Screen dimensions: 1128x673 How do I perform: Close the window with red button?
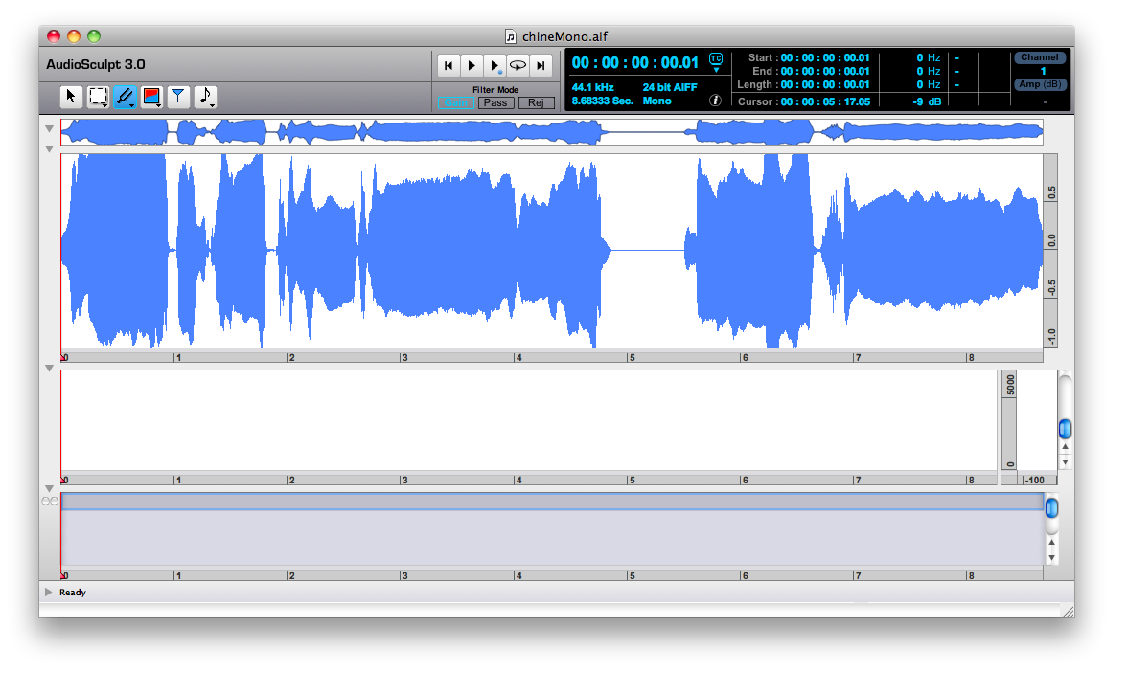pyautogui.click(x=54, y=36)
